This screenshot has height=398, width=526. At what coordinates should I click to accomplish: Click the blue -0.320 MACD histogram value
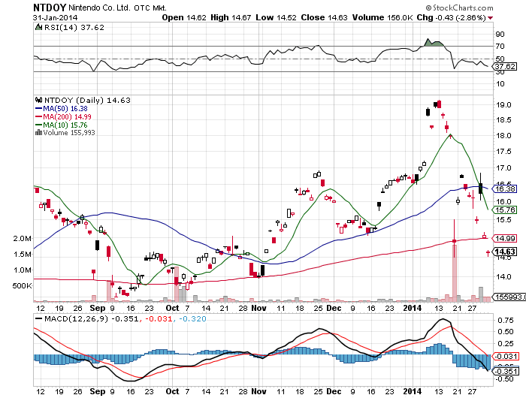click(193, 318)
